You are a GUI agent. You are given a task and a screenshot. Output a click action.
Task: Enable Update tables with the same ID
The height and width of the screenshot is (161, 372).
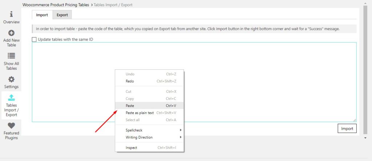tap(34, 39)
